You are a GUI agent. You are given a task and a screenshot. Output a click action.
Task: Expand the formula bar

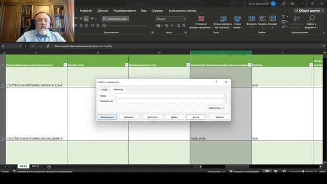324,46
